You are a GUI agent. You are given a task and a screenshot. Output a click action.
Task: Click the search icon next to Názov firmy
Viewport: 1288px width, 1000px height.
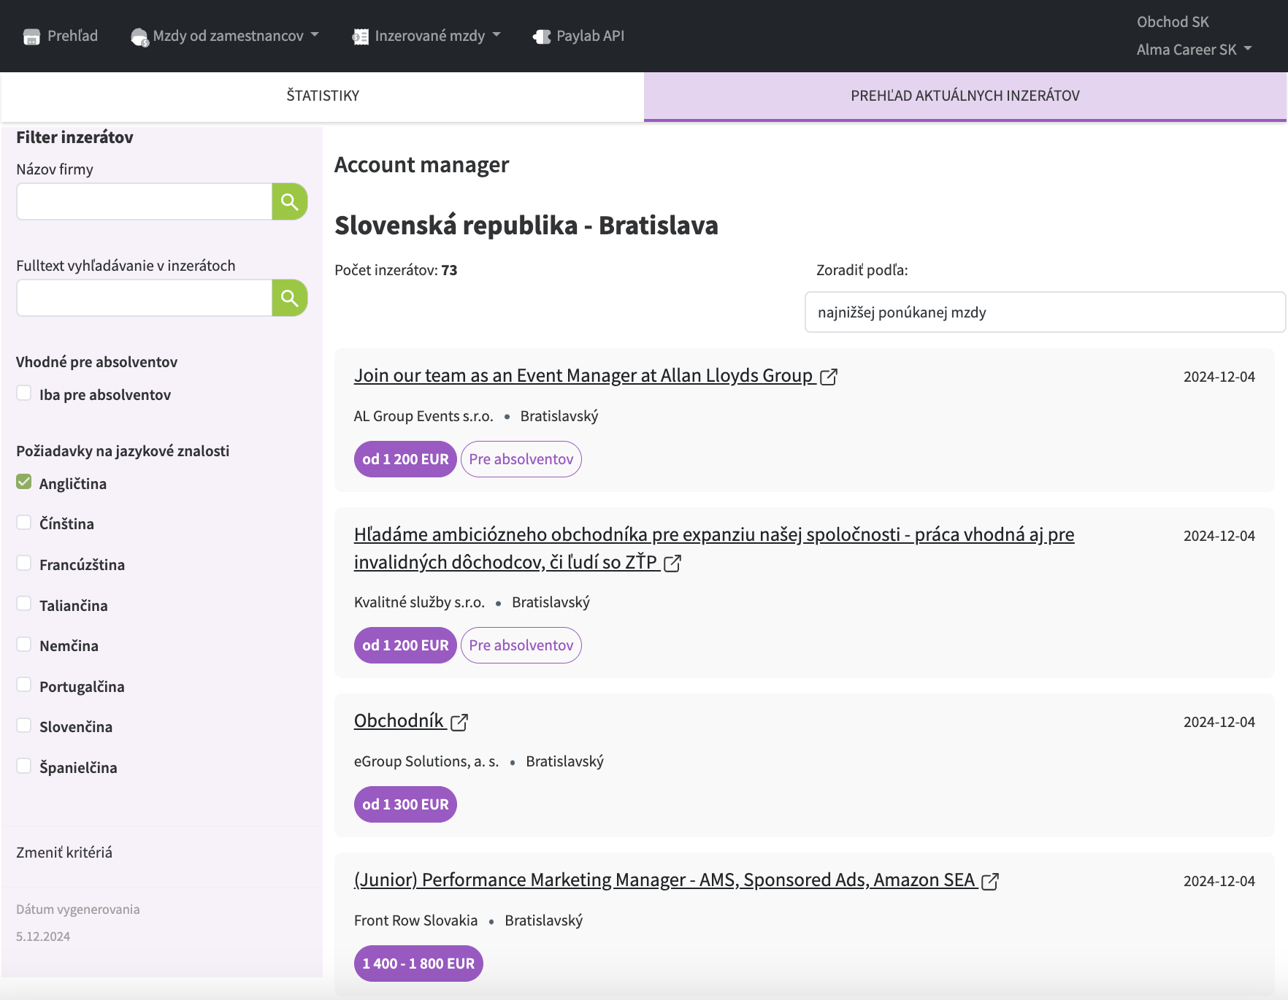289,201
